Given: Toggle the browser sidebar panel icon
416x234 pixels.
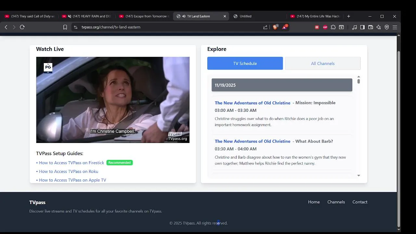Looking at the screenshot, I should [x=362, y=27].
